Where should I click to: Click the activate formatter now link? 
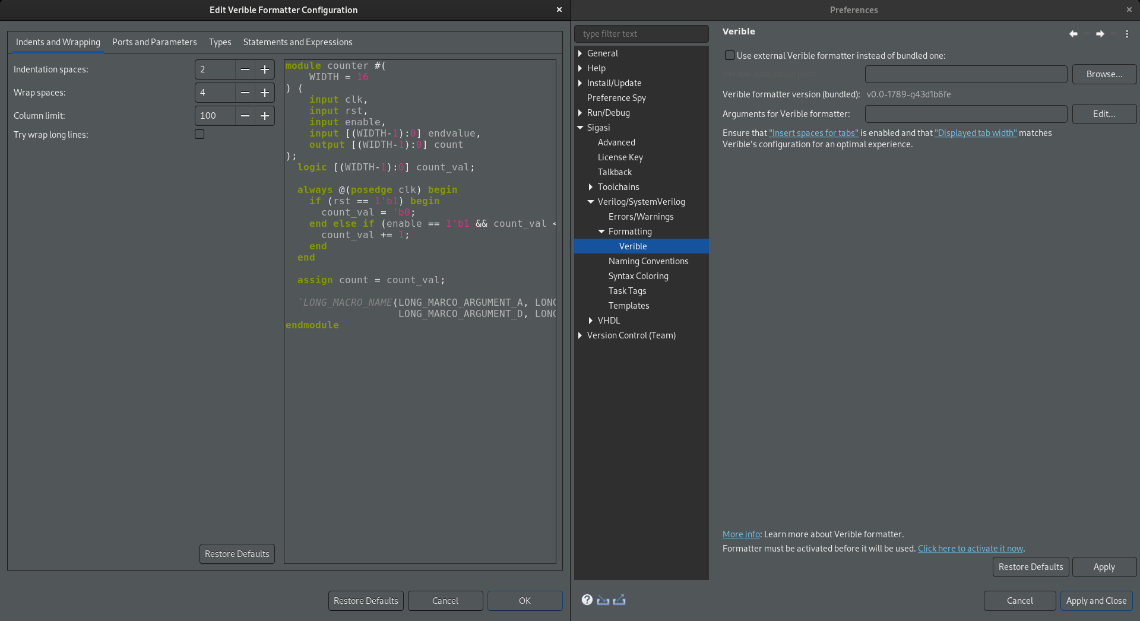point(971,549)
